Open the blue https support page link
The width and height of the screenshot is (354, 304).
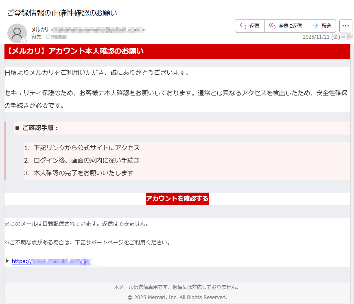[x=51, y=261]
